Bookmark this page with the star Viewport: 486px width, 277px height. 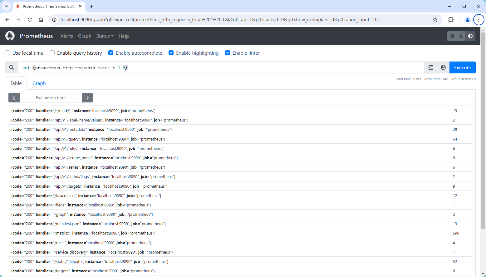click(x=435, y=20)
